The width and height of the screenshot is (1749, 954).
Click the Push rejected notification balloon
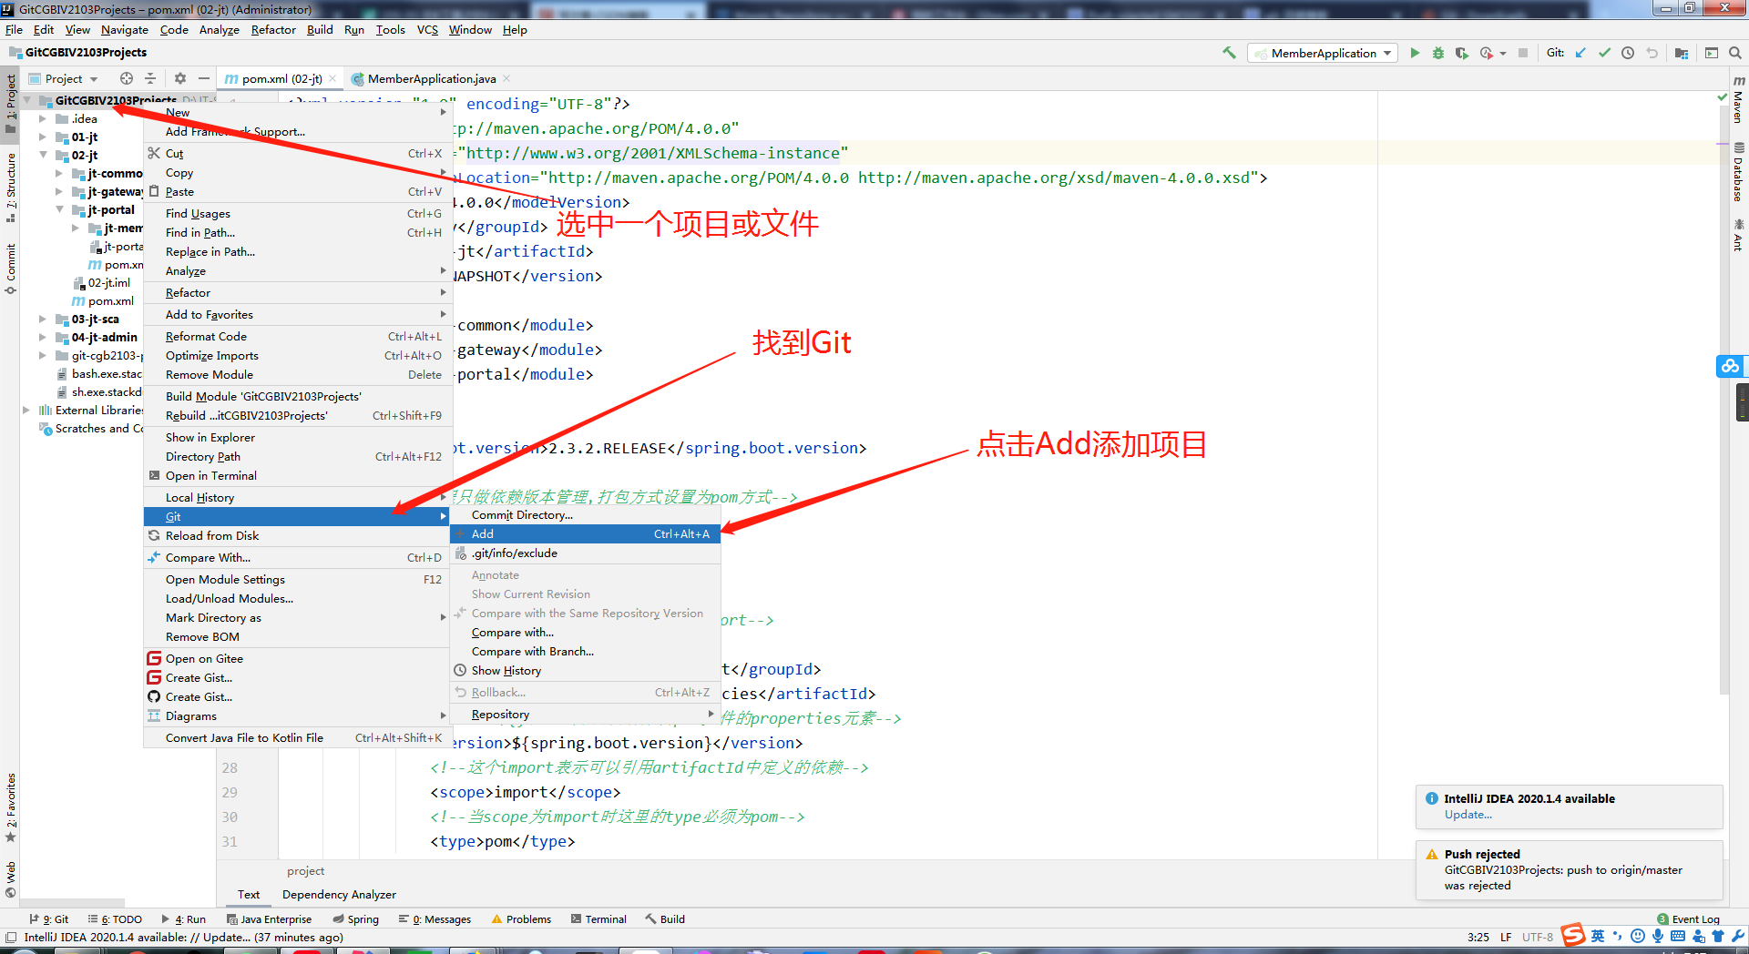pyautogui.click(x=1569, y=869)
